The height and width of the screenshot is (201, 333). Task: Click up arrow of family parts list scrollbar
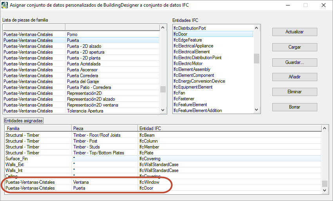tap(163, 27)
